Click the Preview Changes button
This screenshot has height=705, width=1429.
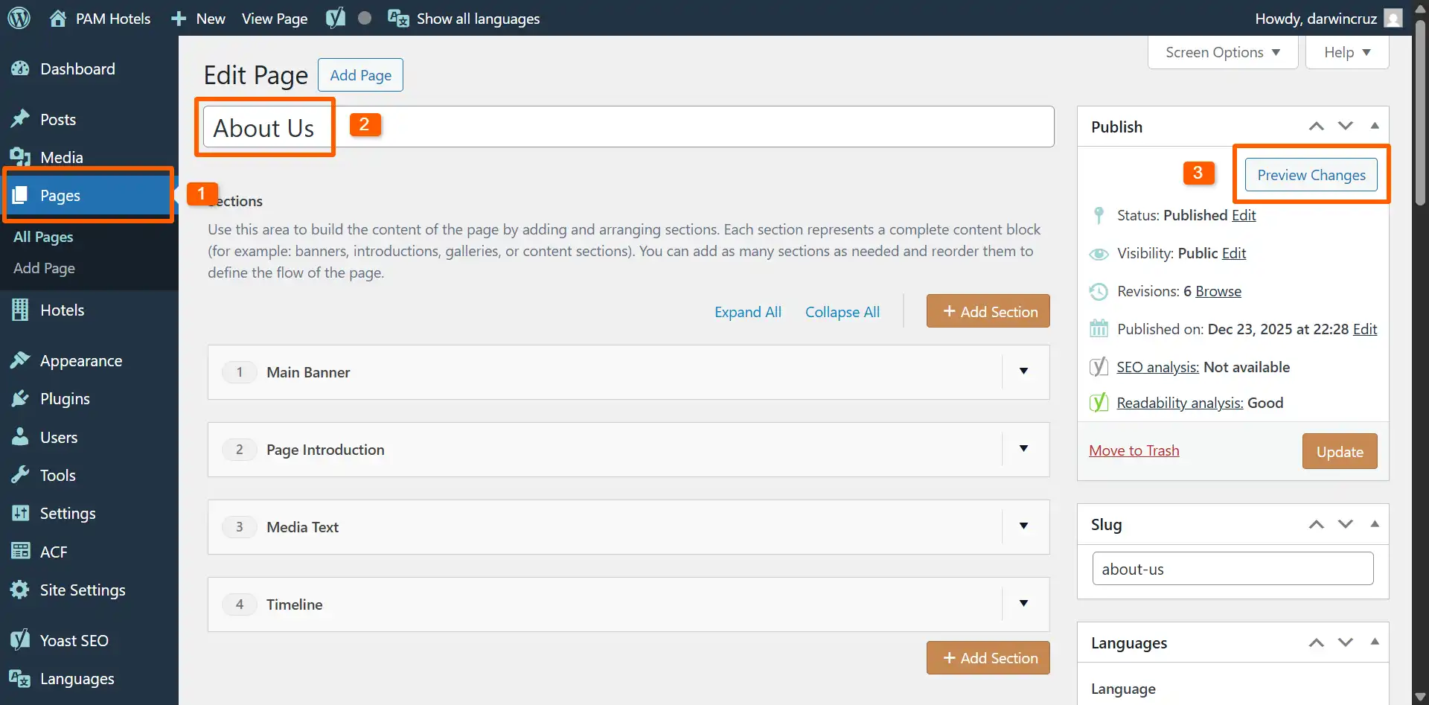(1311, 174)
